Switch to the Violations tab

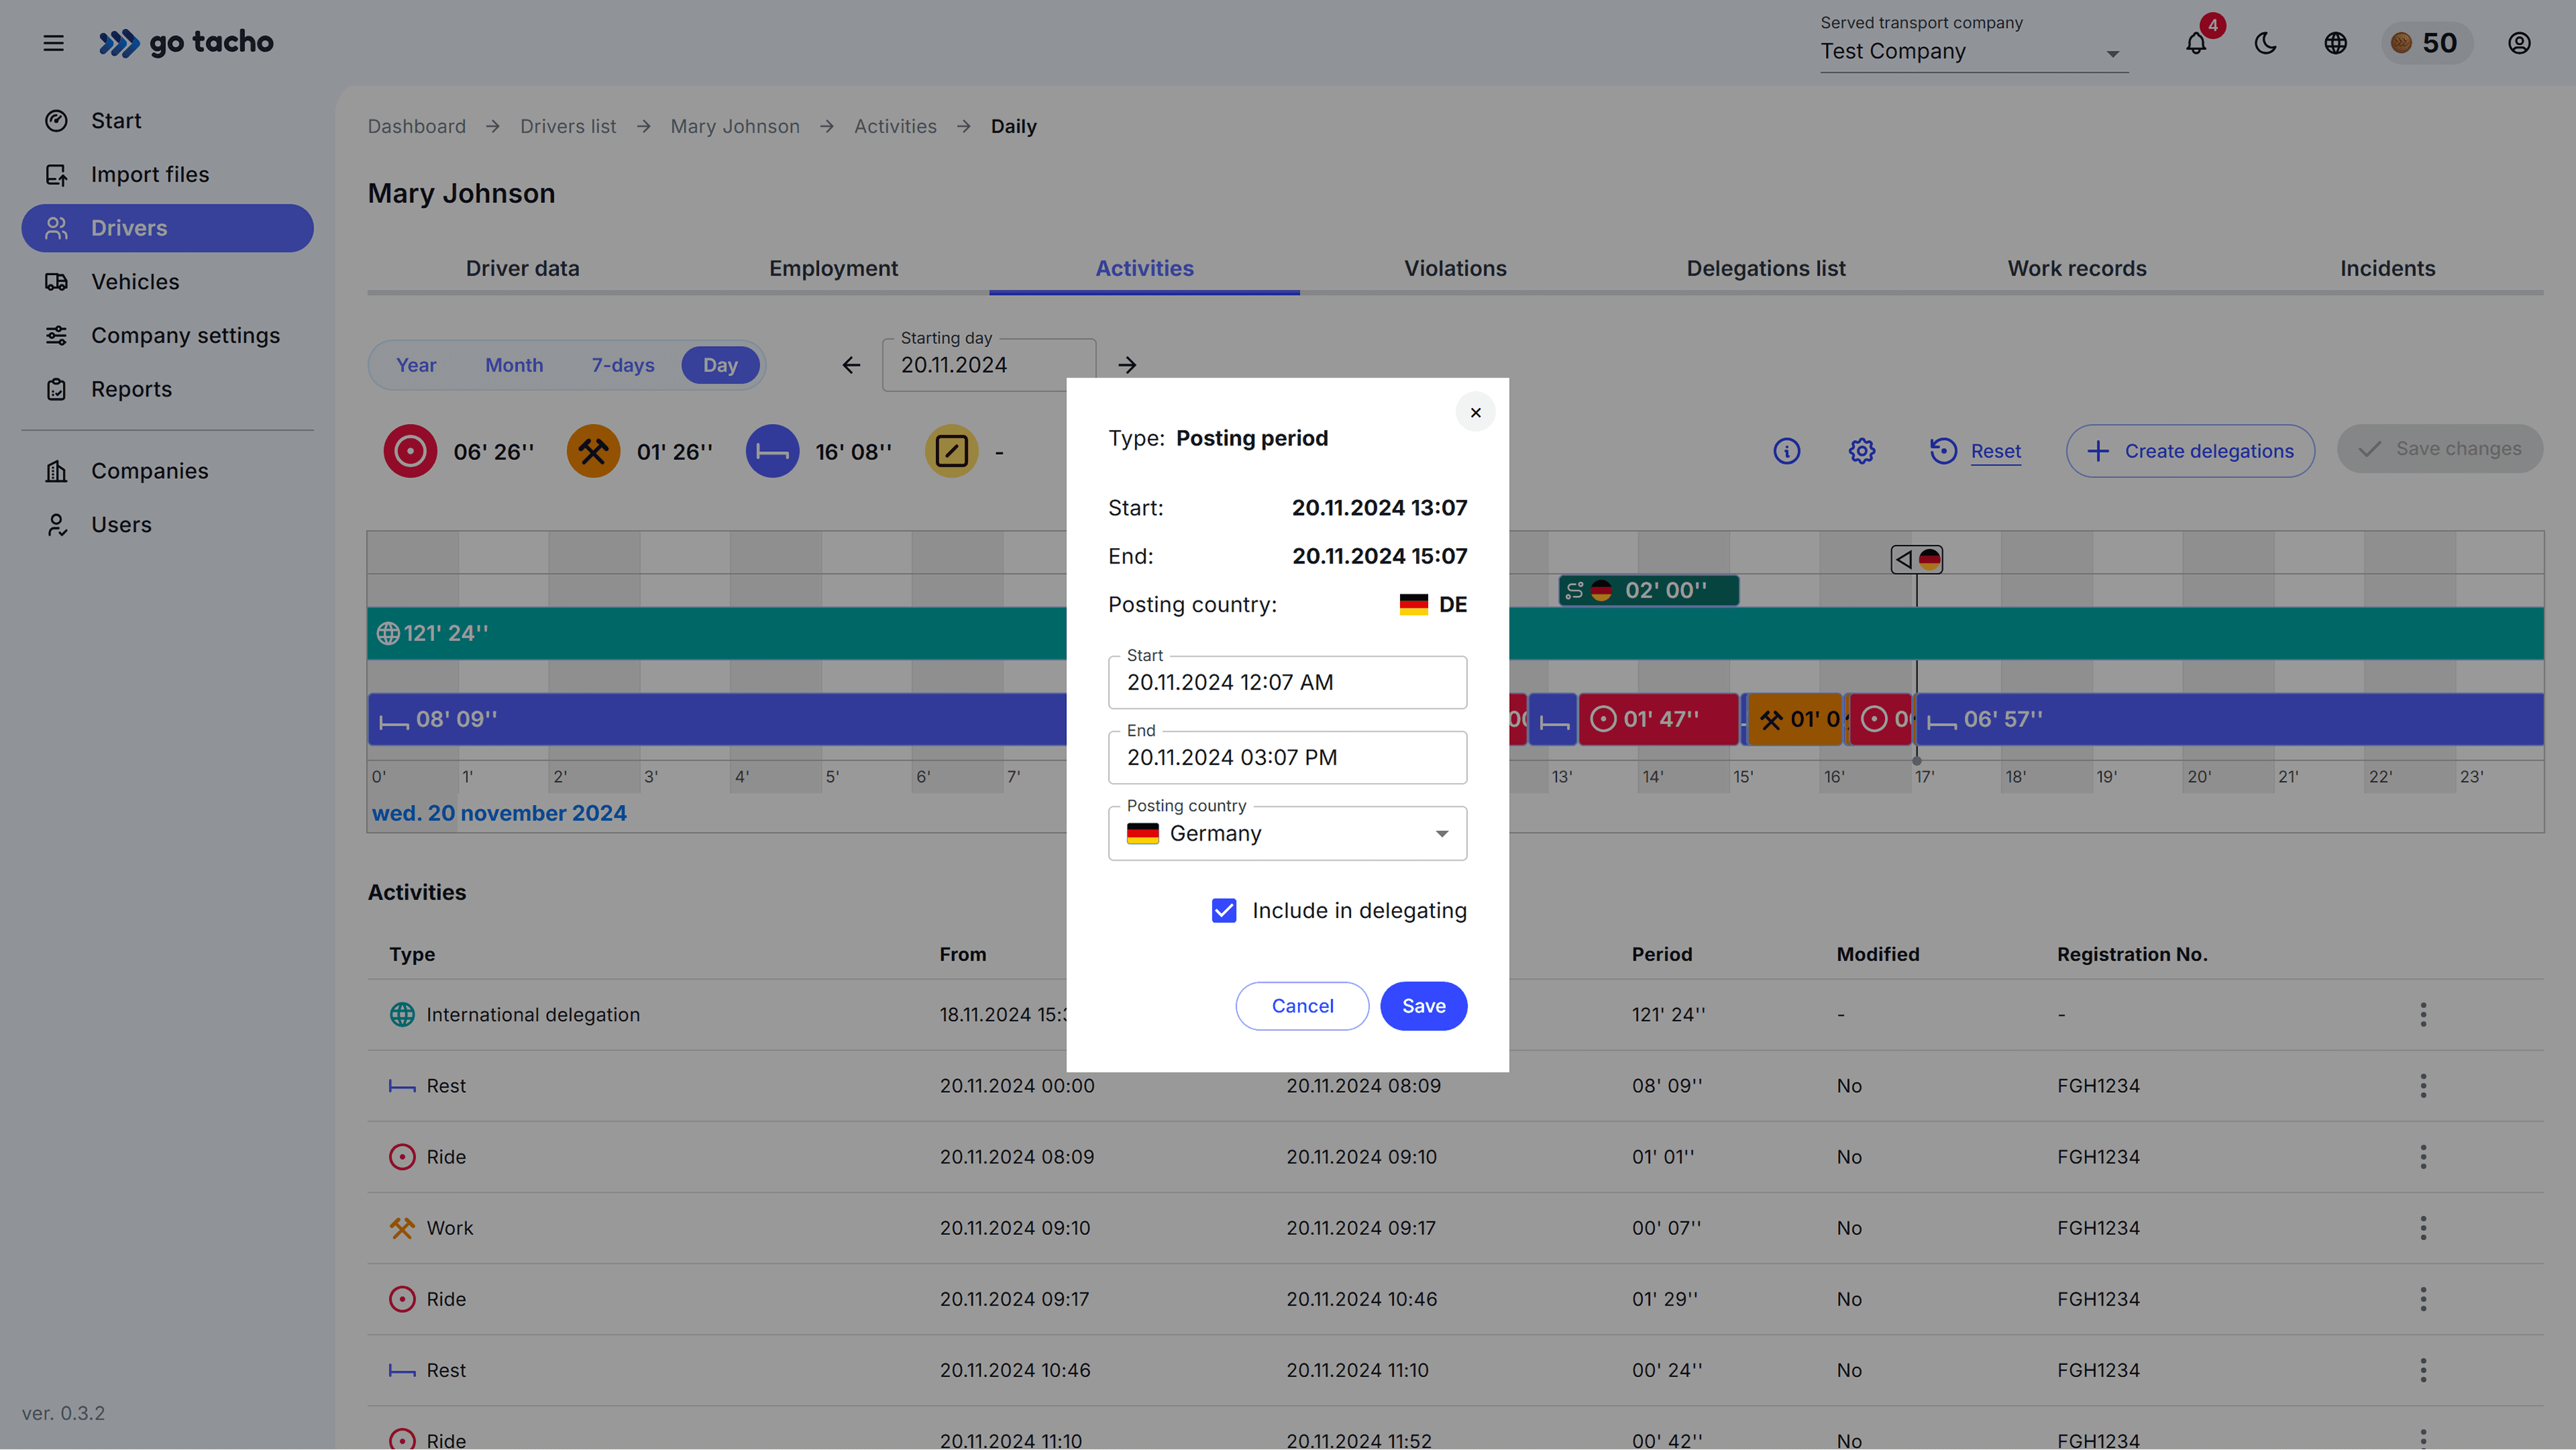1455,268
